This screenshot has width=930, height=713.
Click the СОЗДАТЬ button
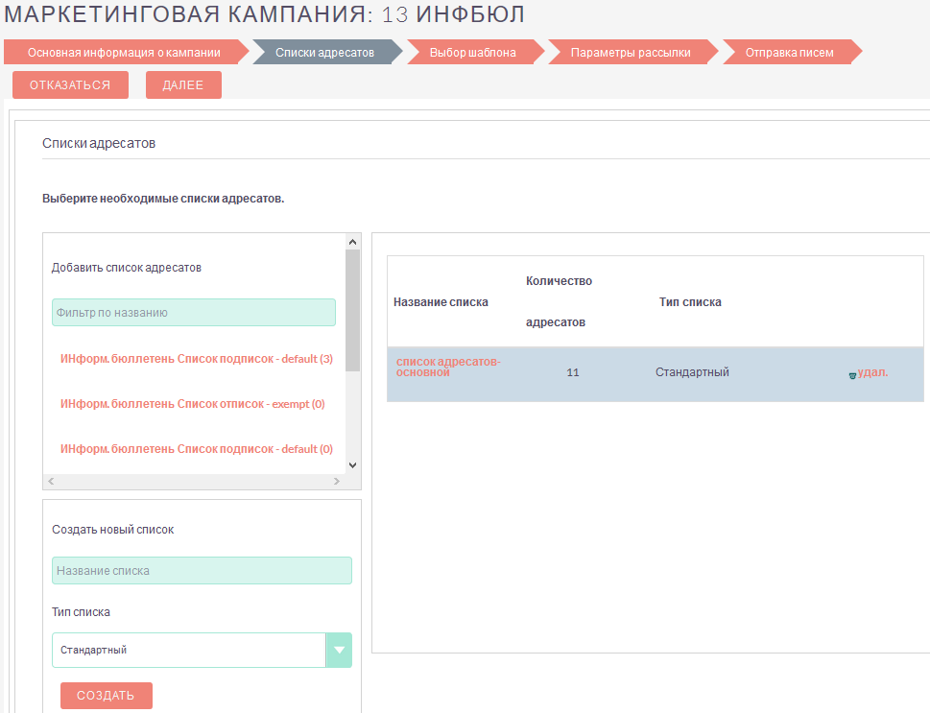click(106, 695)
